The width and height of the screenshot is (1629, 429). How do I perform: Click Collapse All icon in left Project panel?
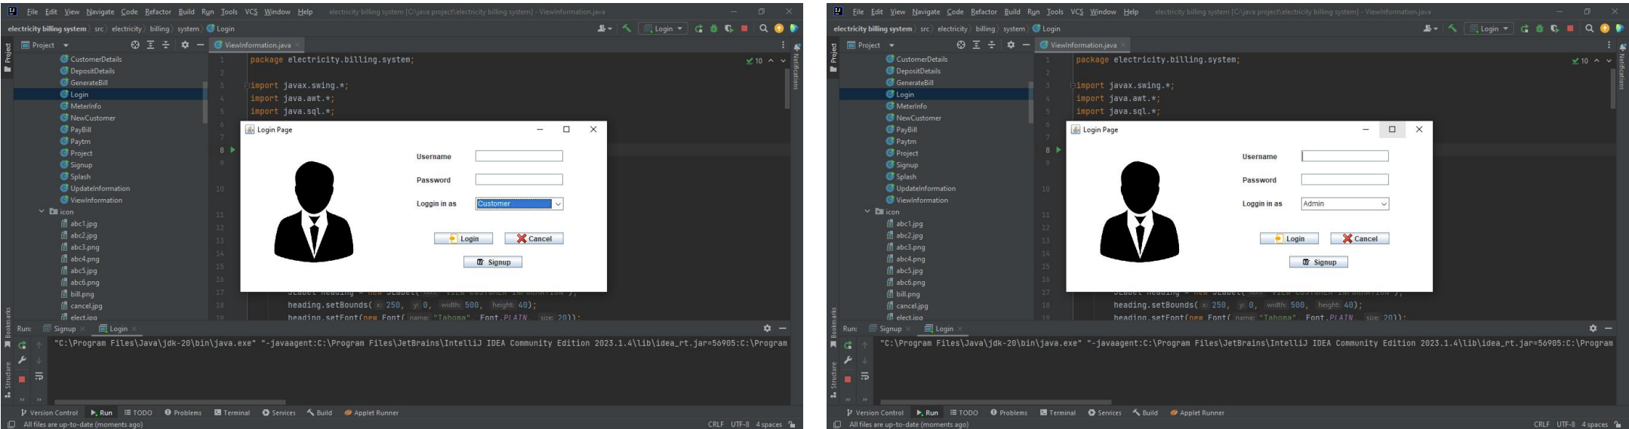click(x=166, y=45)
